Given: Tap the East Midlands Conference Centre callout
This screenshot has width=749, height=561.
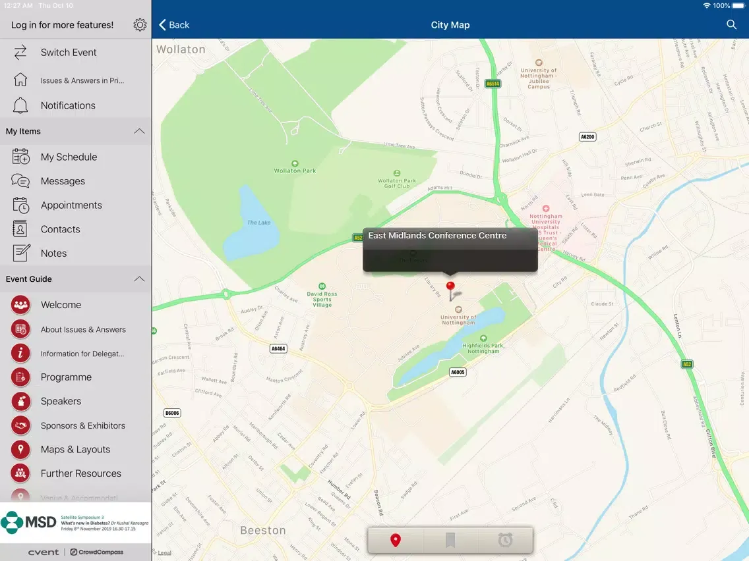Looking at the screenshot, I should click(x=450, y=249).
